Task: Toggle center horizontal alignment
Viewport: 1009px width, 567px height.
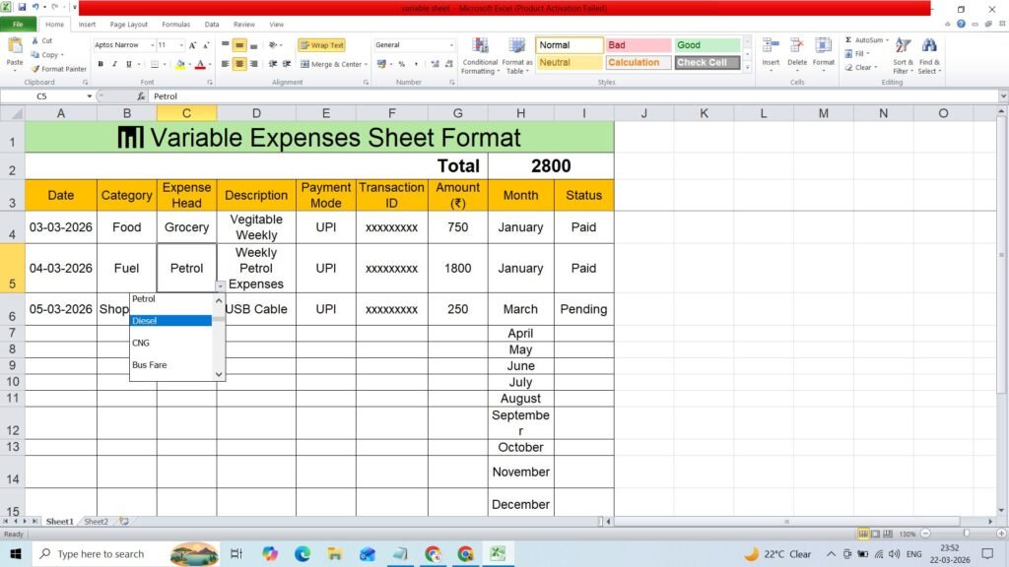Action: point(239,64)
